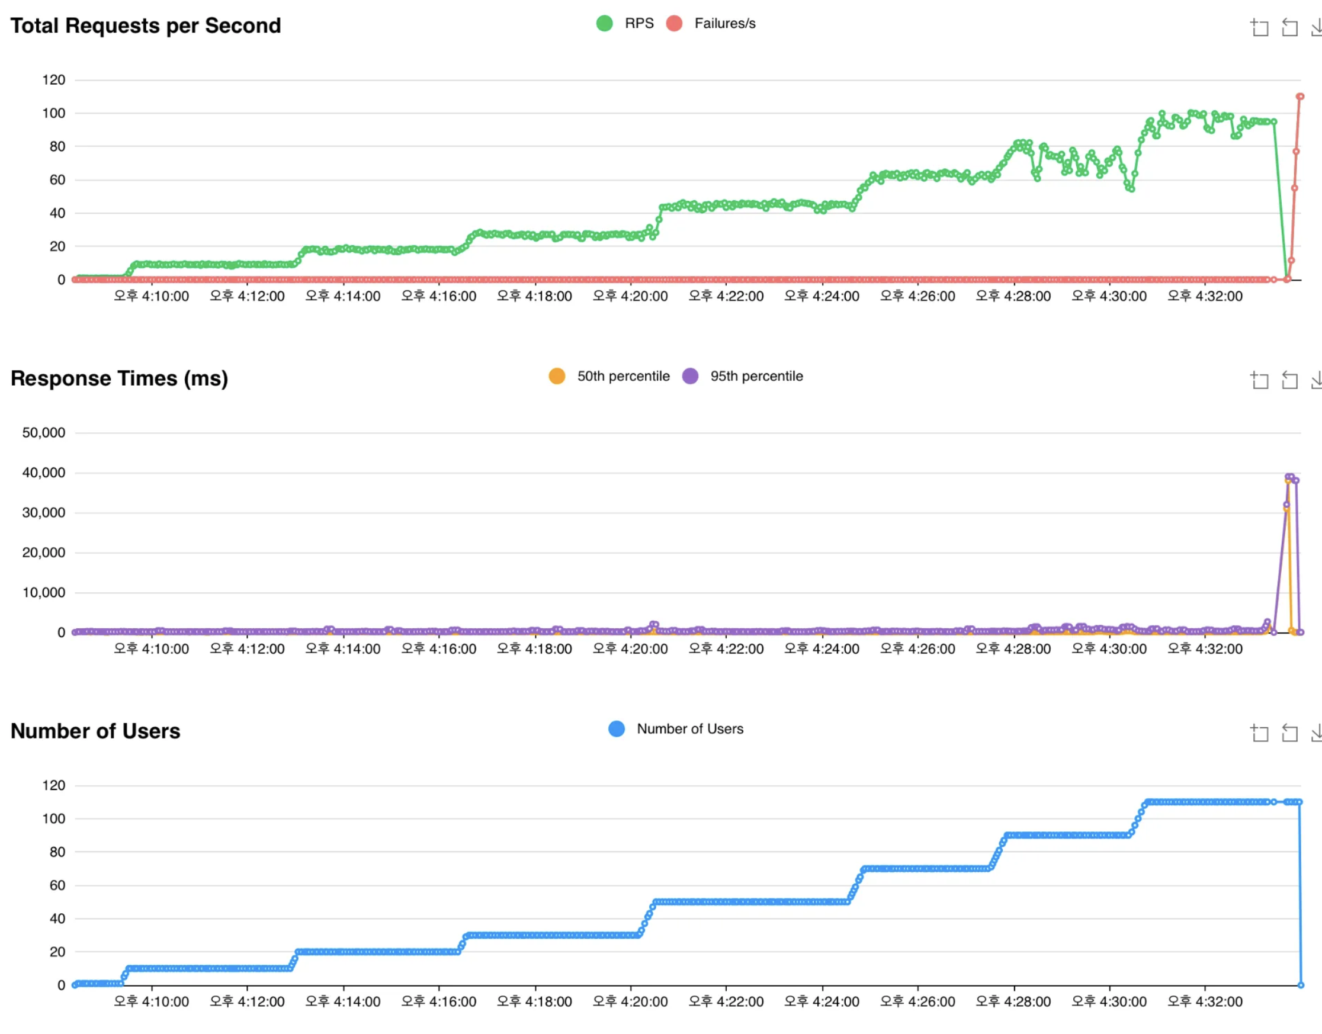Click the blue Number of Users legend dot
1322x1034 pixels.
click(x=616, y=730)
